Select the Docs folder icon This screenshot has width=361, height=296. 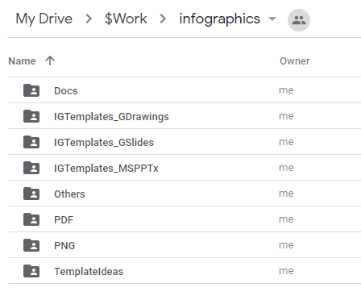(x=31, y=90)
